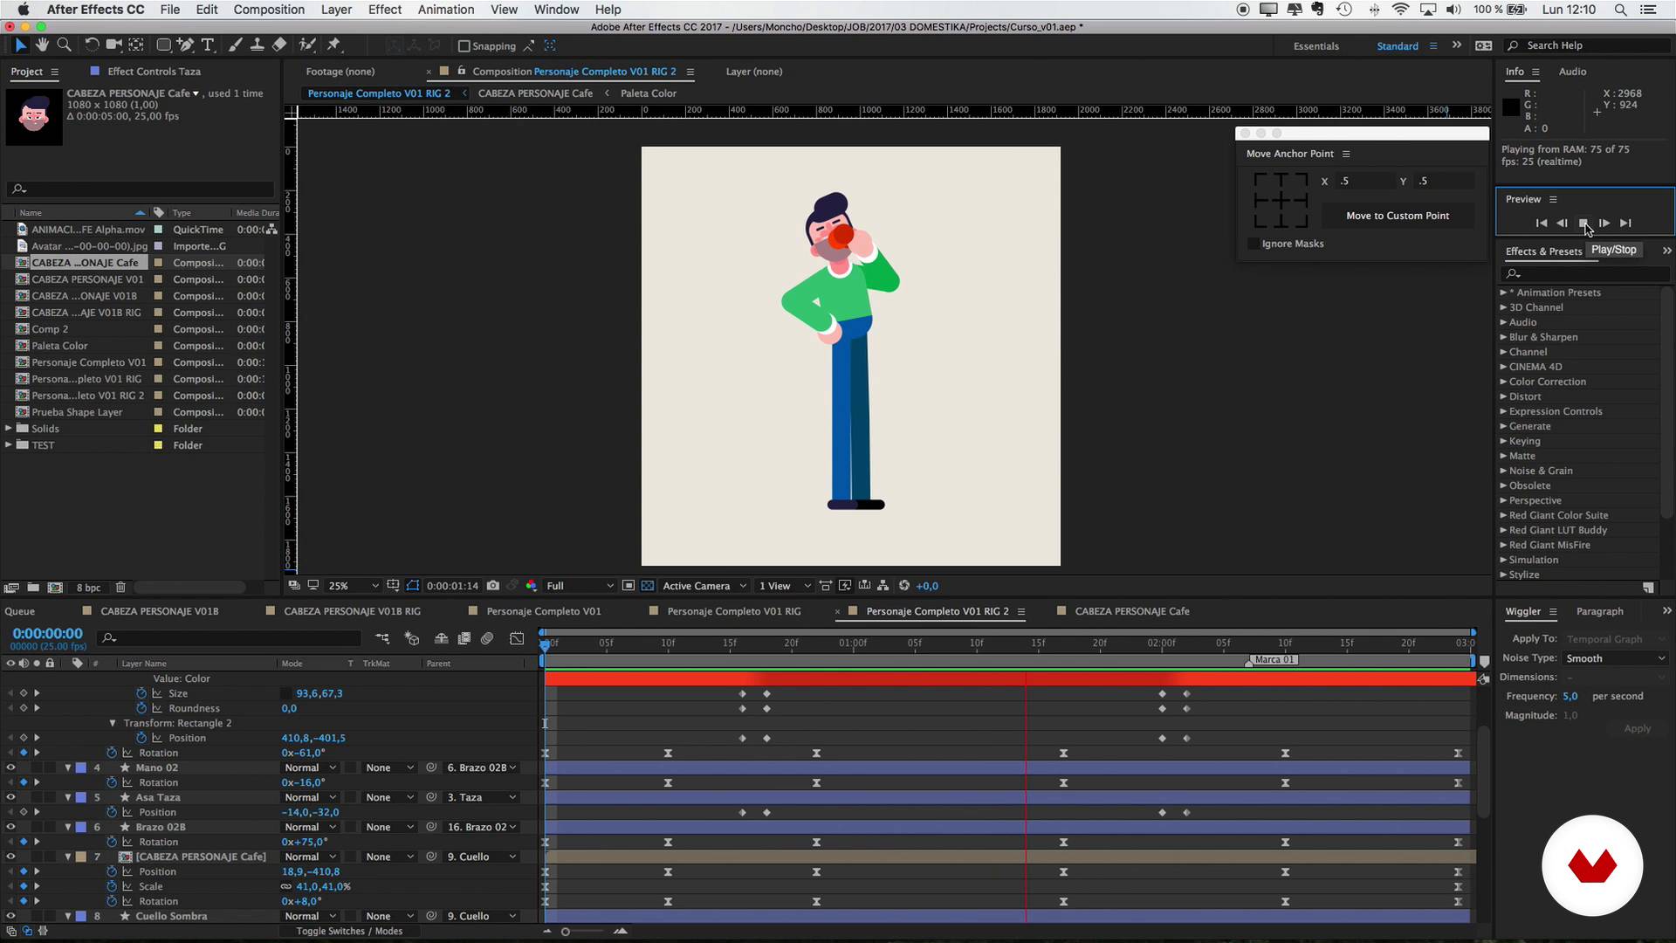Hide the CABEZA PERSONAJE Cafe layer

[x=10, y=857]
